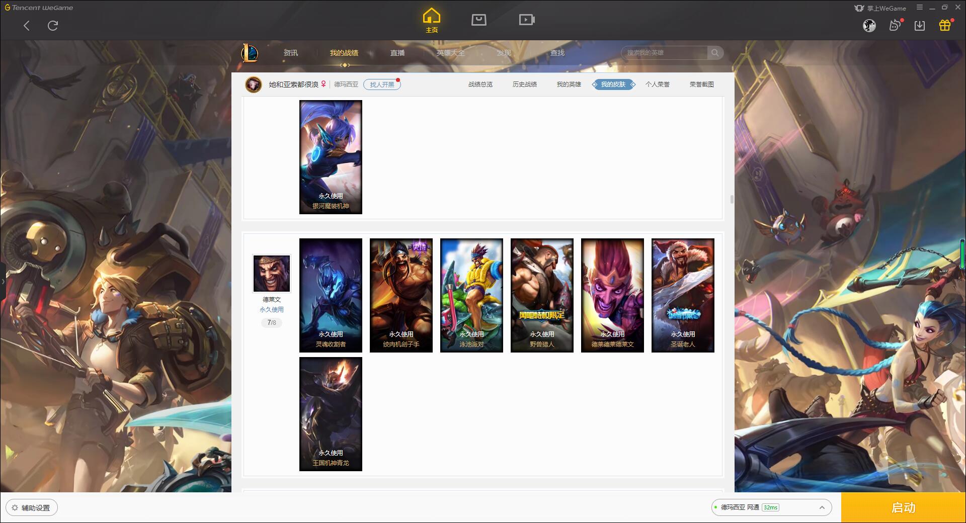Click the Tencent WeGame logo

[39, 8]
